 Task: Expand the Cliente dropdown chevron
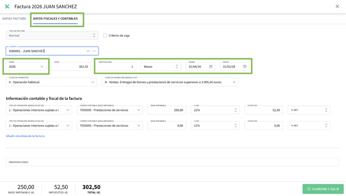[x=88, y=51]
